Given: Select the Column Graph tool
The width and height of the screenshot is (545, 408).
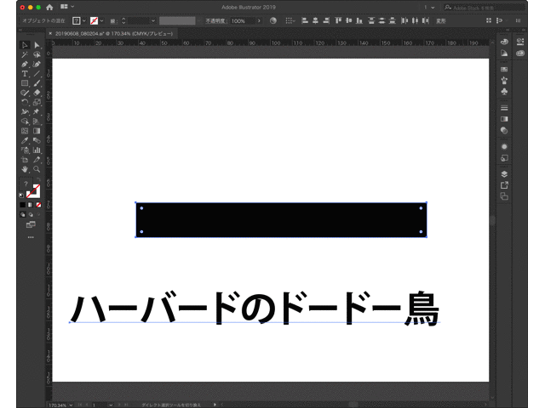Looking at the screenshot, I should (x=37, y=150).
